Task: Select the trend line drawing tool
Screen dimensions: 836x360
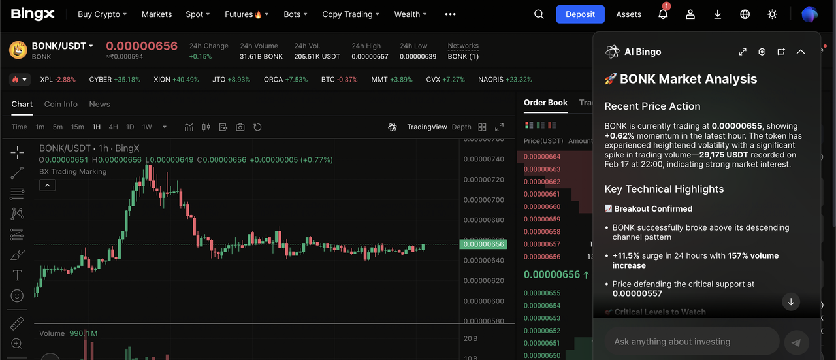Action: 17,173
